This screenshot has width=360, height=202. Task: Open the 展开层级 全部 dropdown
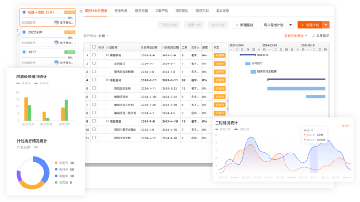click(104, 35)
